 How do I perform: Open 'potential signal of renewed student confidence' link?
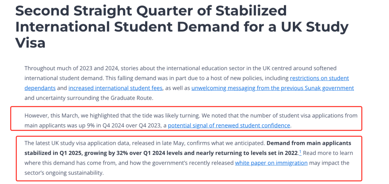(229, 125)
